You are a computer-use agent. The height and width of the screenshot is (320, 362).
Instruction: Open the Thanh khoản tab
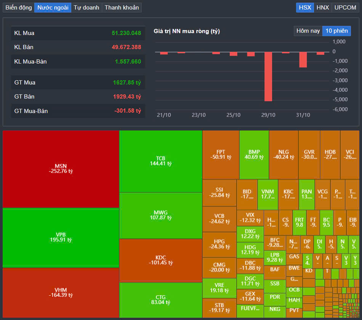click(122, 8)
